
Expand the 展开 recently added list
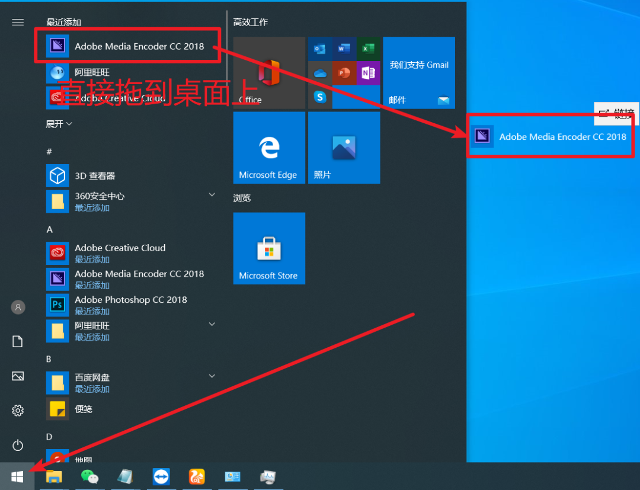click(59, 124)
